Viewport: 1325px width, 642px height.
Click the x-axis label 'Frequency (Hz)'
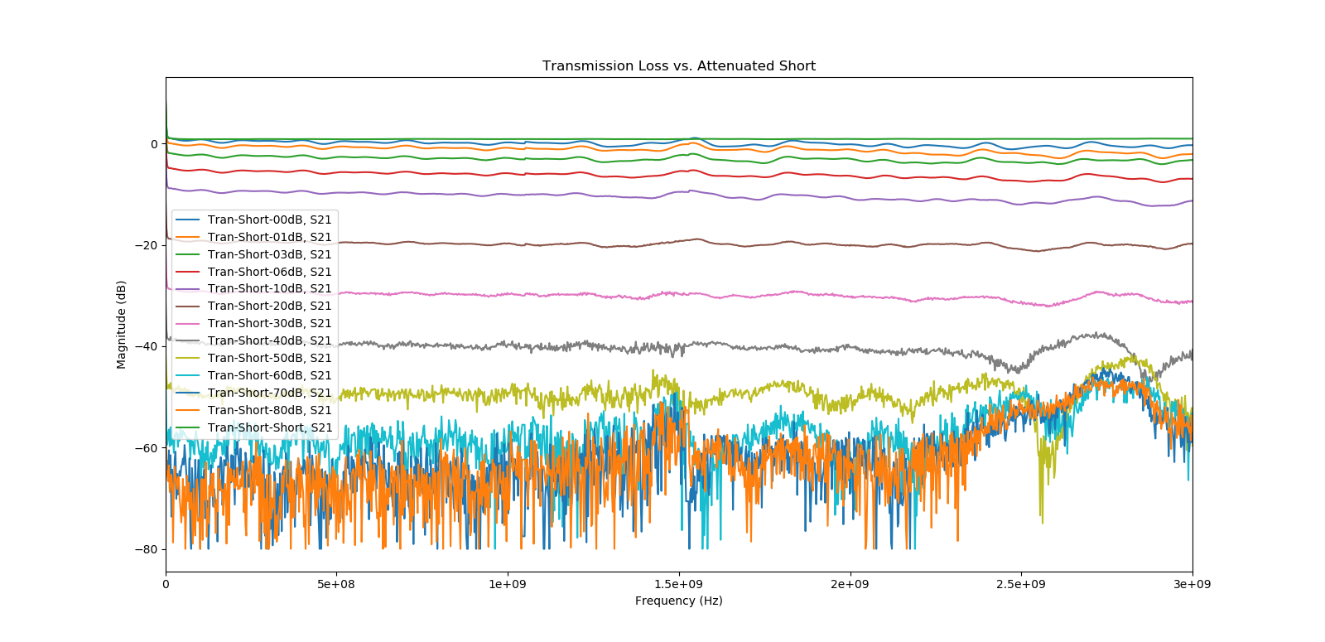coord(679,601)
